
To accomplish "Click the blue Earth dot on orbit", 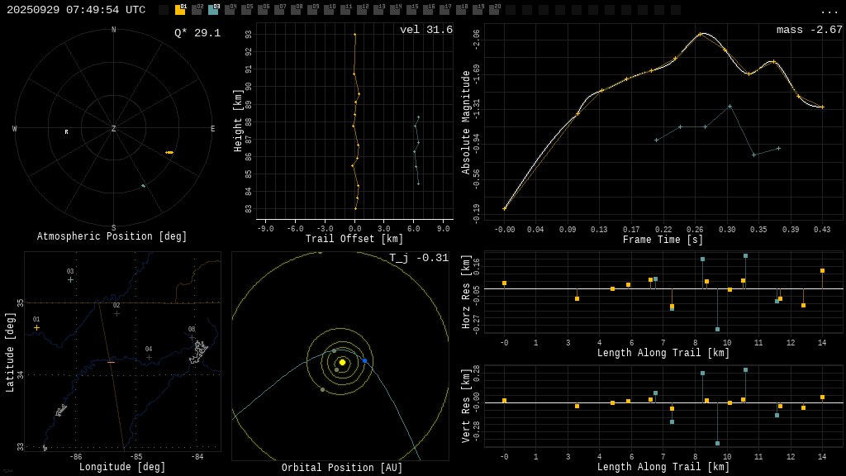I will tap(364, 360).
